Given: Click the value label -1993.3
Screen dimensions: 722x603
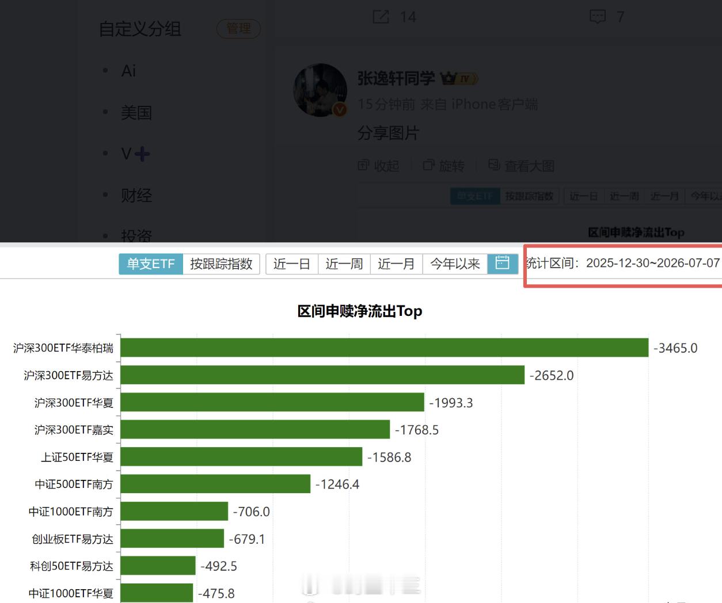Looking at the screenshot, I should point(451,403).
